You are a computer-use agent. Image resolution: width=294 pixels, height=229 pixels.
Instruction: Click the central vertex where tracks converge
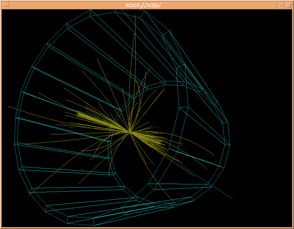click(x=130, y=131)
